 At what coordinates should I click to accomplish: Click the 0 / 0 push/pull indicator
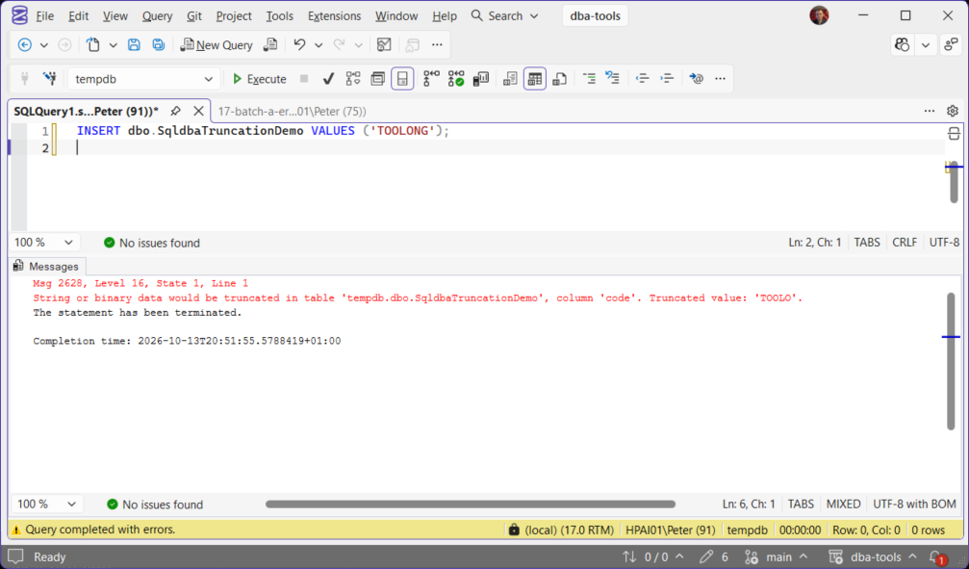pos(652,556)
